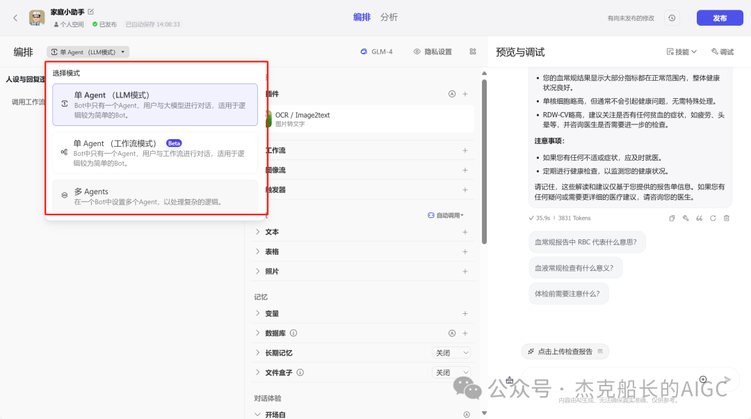Add a variable with the 变量 plus
The width and height of the screenshot is (751, 419).
click(x=465, y=313)
